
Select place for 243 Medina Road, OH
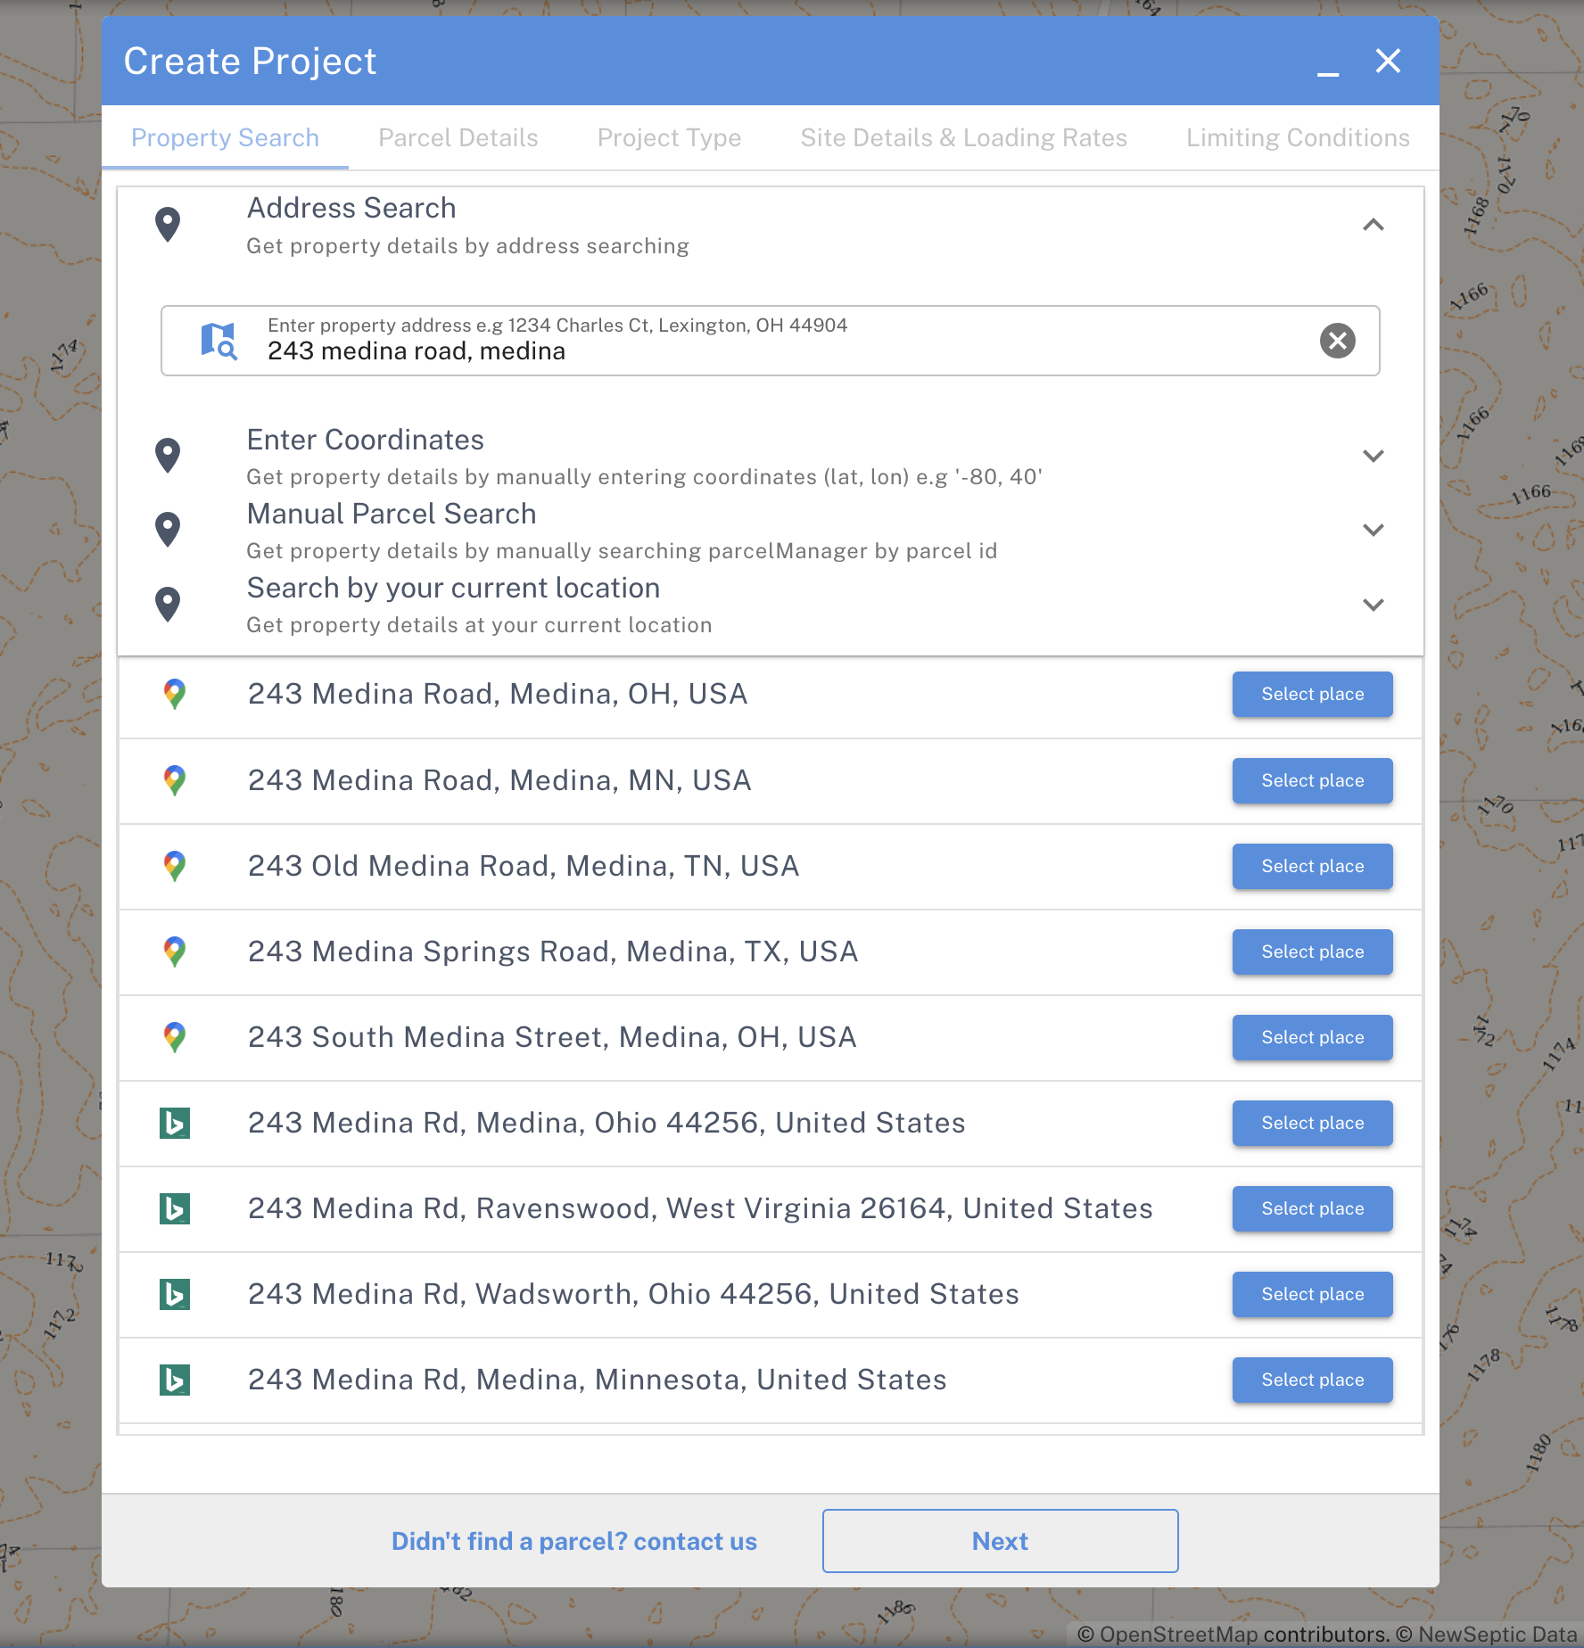pyautogui.click(x=1312, y=695)
